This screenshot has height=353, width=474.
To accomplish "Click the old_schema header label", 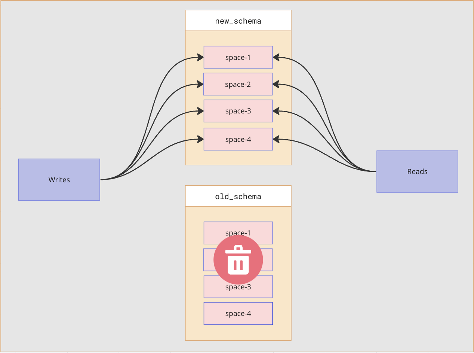I will tap(238, 196).
